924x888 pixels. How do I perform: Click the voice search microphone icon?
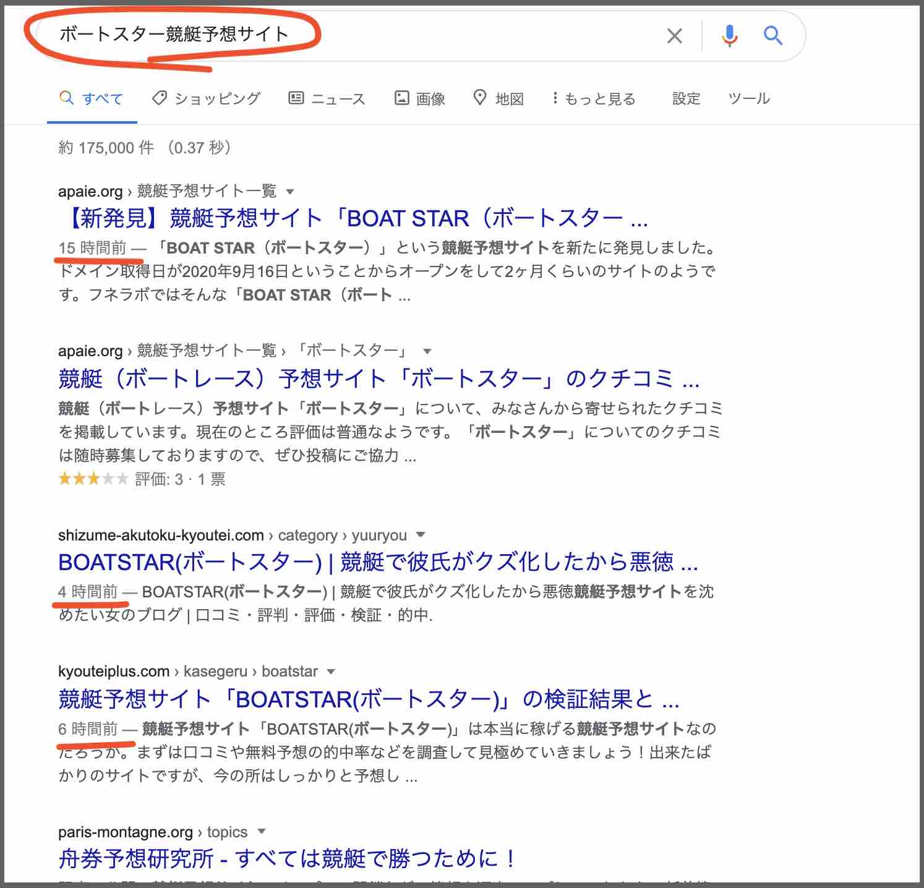730,36
